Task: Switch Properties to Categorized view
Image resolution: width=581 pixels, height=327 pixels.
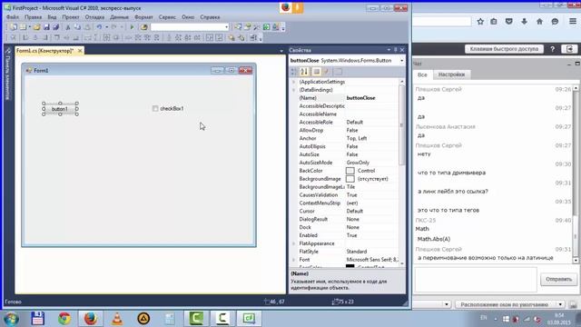Action: 294,72
